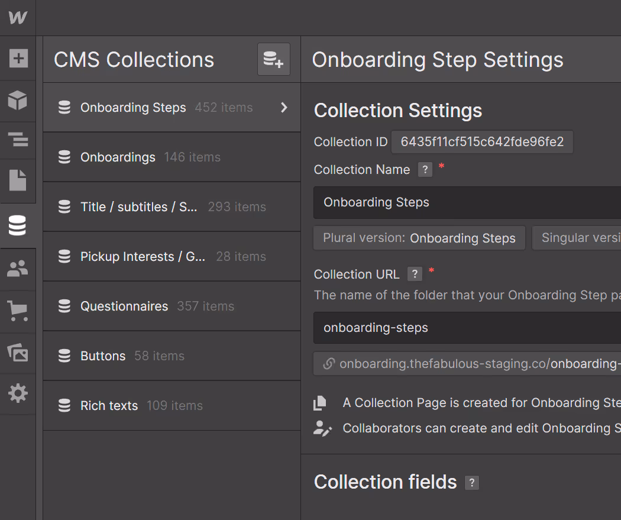Image resolution: width=621 pixels, height=520 pixels.
Task: Click database icon beside Questionnaires
Action: [64, 306]
